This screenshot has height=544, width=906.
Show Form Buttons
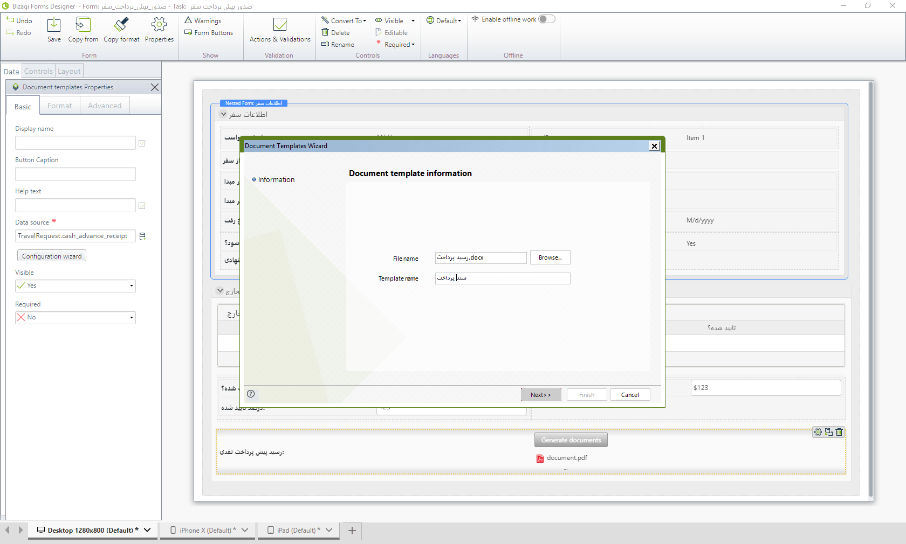(x=209, y=32)
